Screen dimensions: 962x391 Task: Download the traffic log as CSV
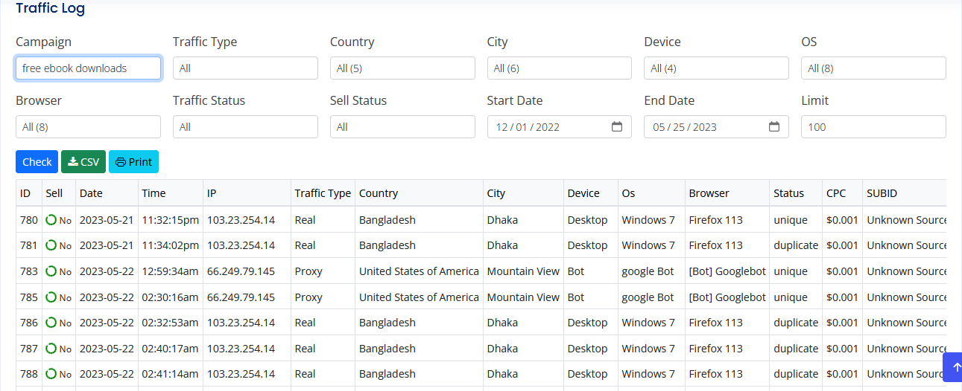(x=83, y=162)
